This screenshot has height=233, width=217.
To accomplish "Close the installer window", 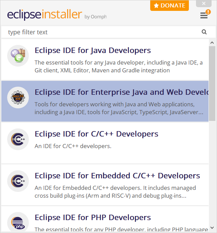I will point(204,3).
